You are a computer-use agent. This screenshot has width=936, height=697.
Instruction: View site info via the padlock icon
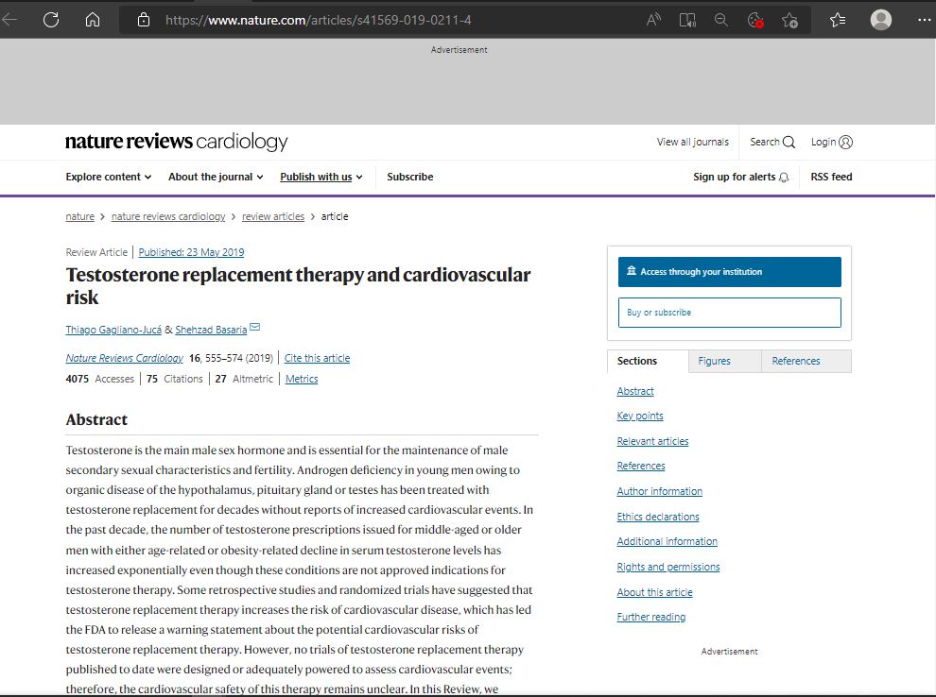pos(144,20)
